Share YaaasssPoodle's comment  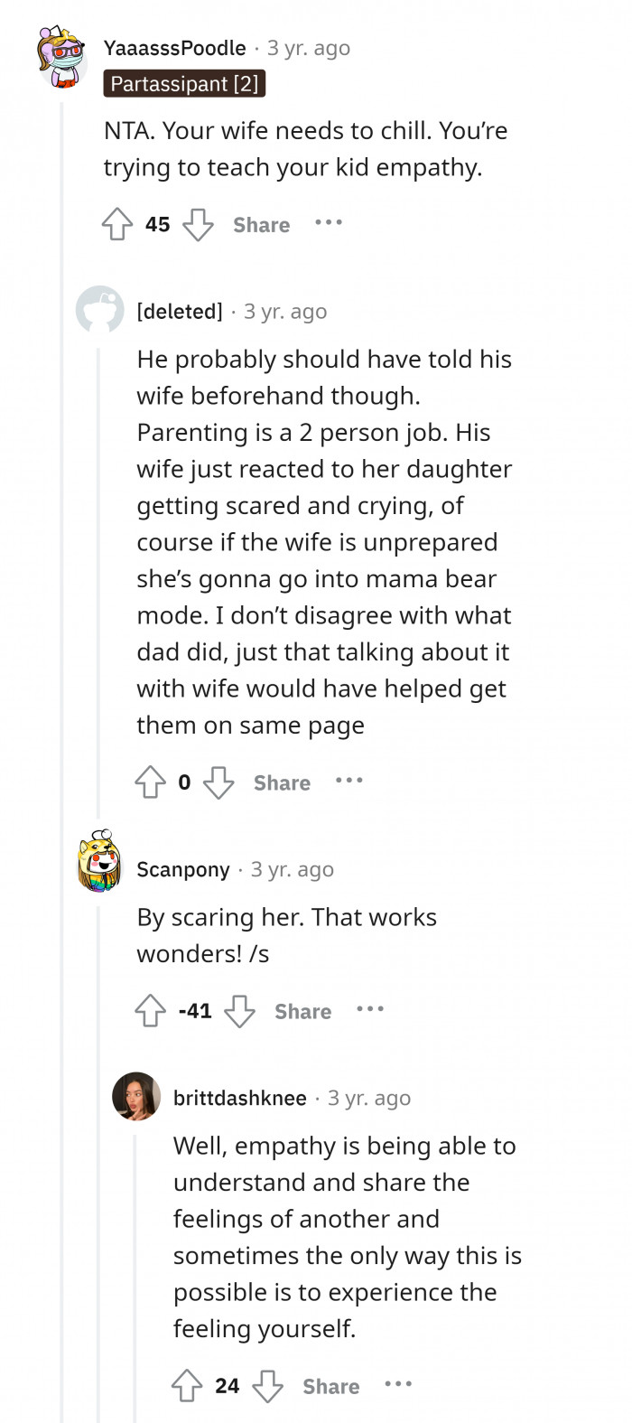click(x=262, y=225)
